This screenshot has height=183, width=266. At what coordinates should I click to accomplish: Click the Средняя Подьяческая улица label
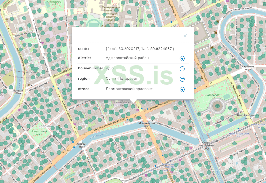[x=255, y=41]
